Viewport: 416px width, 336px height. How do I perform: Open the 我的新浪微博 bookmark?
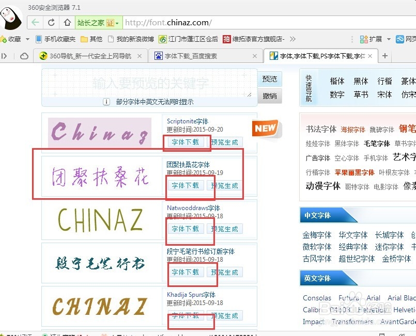click(131, 39)
